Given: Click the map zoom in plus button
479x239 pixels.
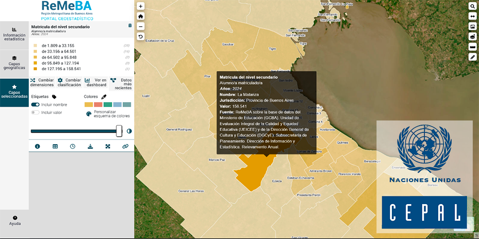Looking at the screenshot, I should tap(140, 6).
